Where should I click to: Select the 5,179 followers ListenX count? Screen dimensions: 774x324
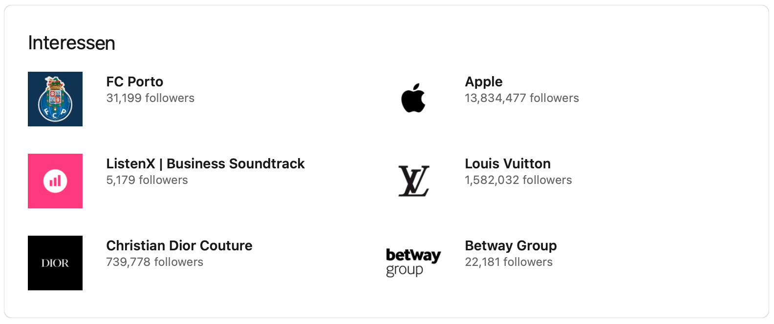point(147,180)
